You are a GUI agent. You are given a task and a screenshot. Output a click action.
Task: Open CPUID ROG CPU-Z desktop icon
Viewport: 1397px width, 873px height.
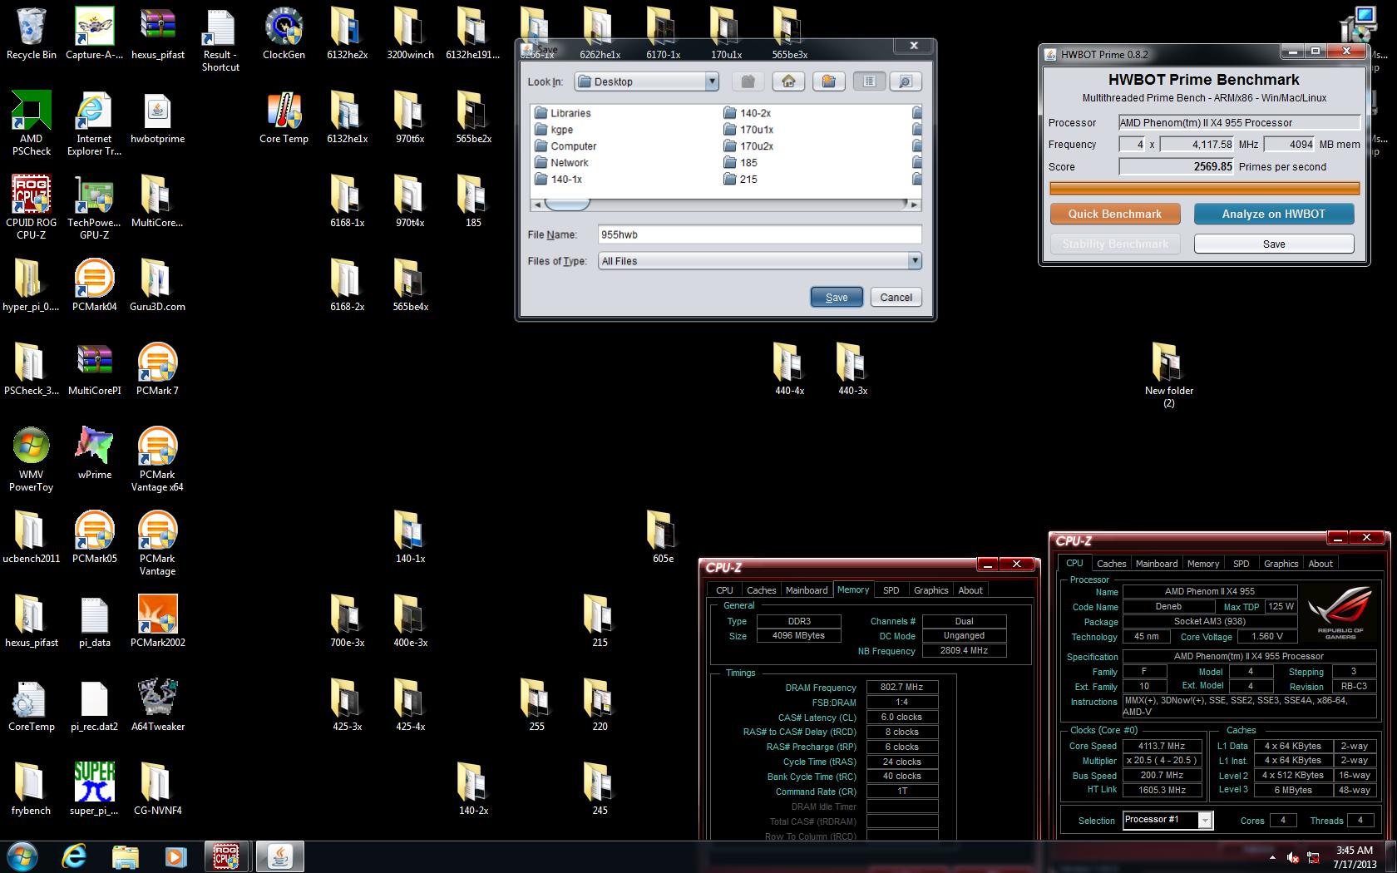tap(32, 208)
